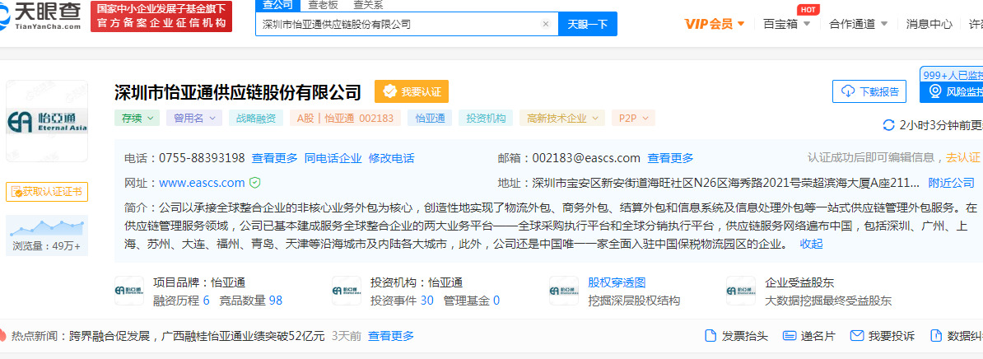
Task: Click the green verified shield icon
Action: click(254, 183)
